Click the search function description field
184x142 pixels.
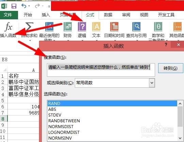click(101, 70)
